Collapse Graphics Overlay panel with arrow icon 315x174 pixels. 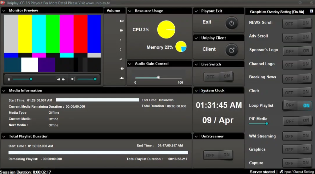click(311, 11)
